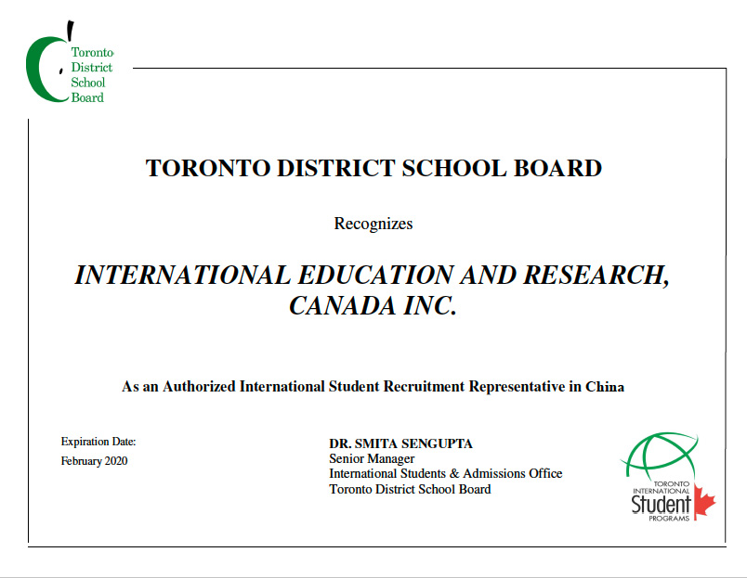Click the green apple TDSB logo
This screenshot has height=578, width=747.
point(42,70)
